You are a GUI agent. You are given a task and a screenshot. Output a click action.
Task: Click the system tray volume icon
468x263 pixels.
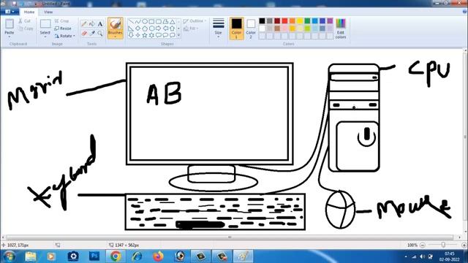422,256
